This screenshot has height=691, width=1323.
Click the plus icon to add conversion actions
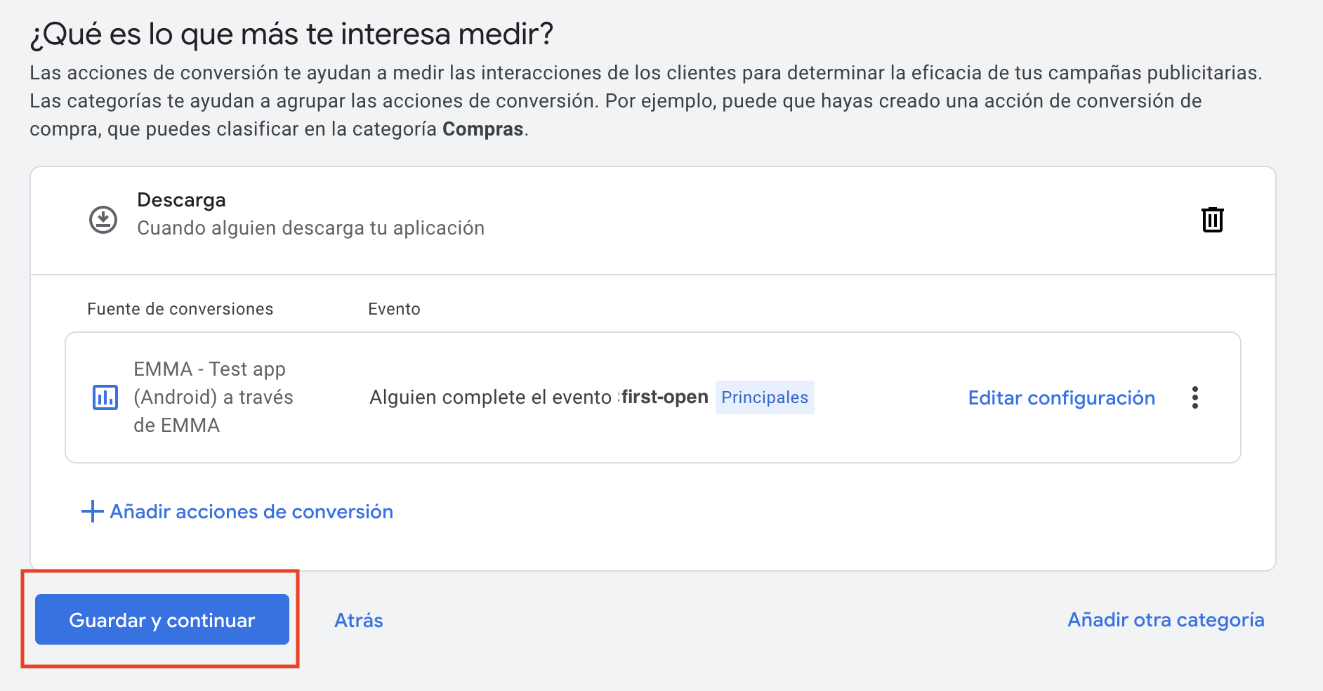click(x=92, y=511)
